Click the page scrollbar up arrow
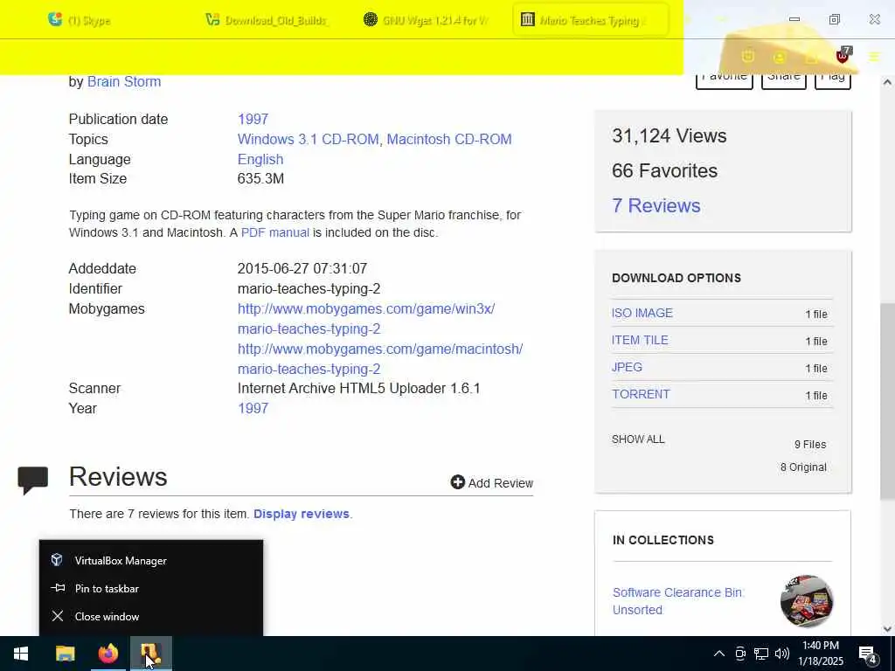This screenshot has width=895, height=671. point(887,82)
